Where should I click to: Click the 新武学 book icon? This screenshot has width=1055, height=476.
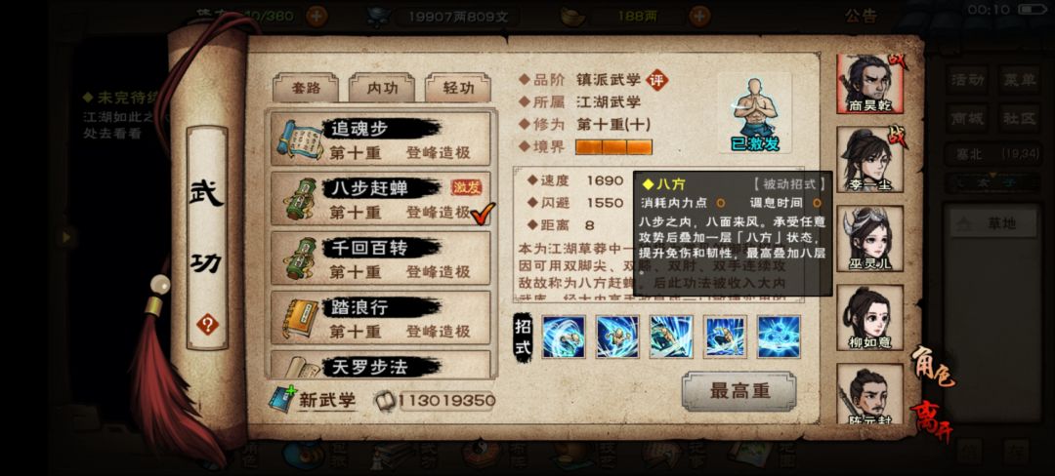280,399
